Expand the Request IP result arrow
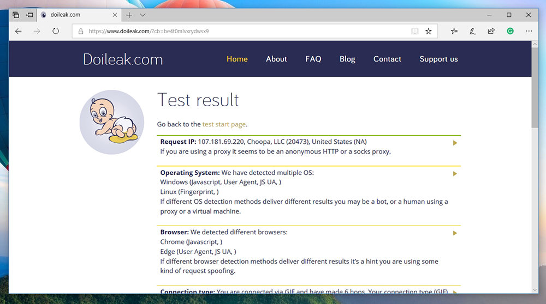 click(x=455, y=143)
